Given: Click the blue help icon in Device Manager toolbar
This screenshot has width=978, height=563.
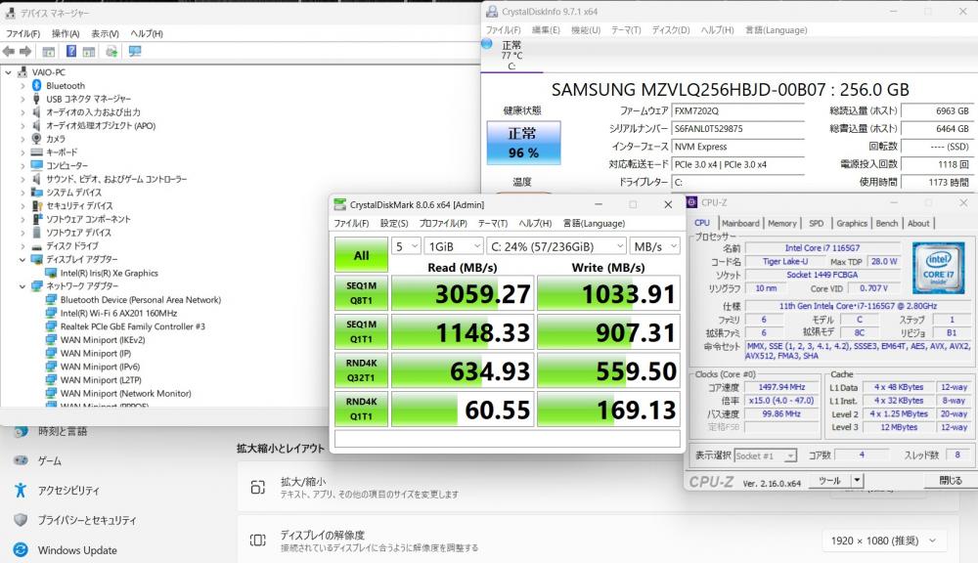Looking at the screenshot, I should [x=71, y=51].
